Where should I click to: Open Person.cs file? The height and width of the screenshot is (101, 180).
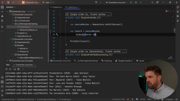click(x=24, y=52)
